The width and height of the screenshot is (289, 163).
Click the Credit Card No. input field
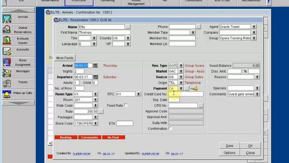click(x=186, y=94)
